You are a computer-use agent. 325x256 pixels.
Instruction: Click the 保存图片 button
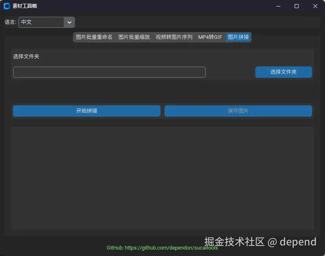pos(238,111)
